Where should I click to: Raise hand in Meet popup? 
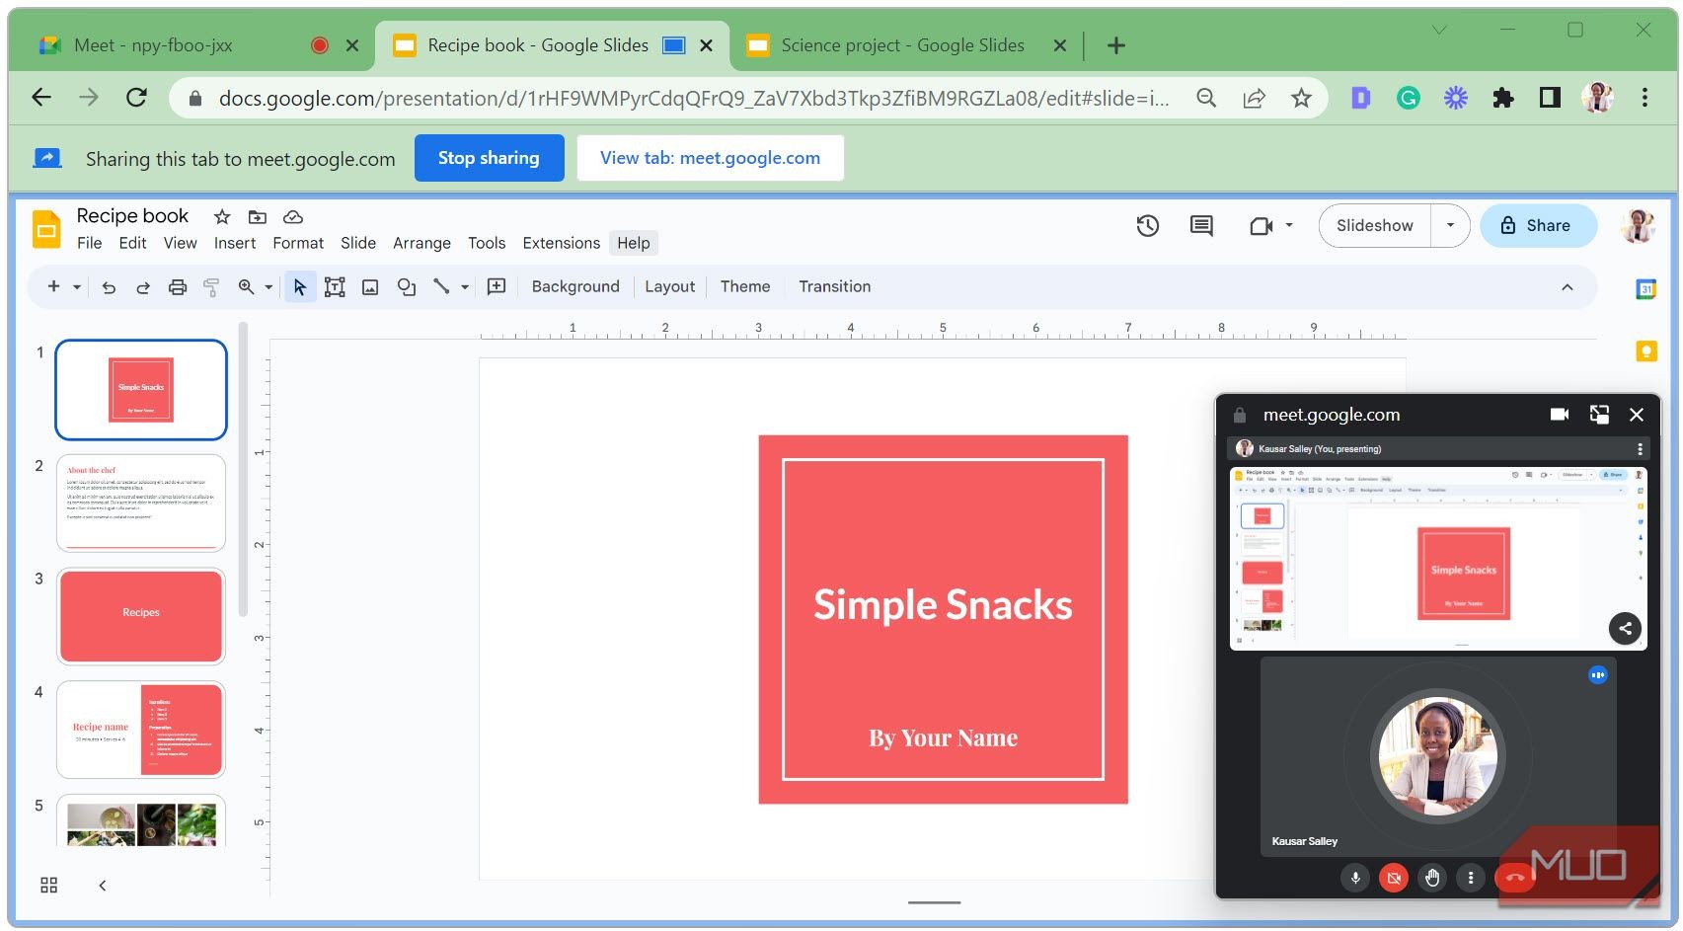1432,877
